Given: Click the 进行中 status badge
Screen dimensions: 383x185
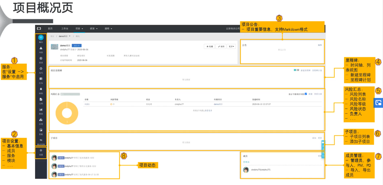Looking at the screenshot, I should click(77, 46).
